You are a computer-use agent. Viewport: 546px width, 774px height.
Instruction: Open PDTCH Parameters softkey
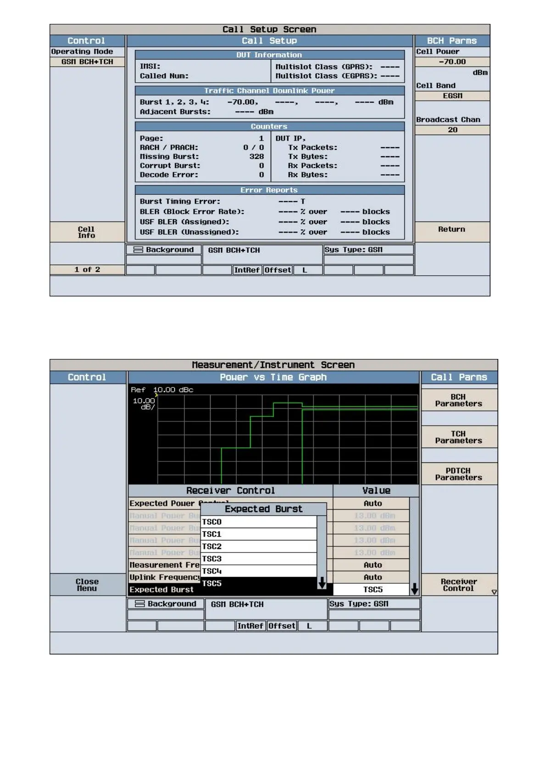(x=459, y=474)
